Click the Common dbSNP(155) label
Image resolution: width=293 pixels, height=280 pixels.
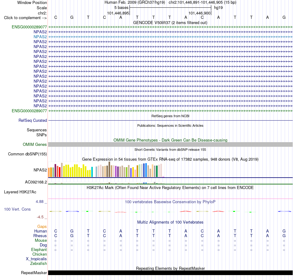click(27, 154)
